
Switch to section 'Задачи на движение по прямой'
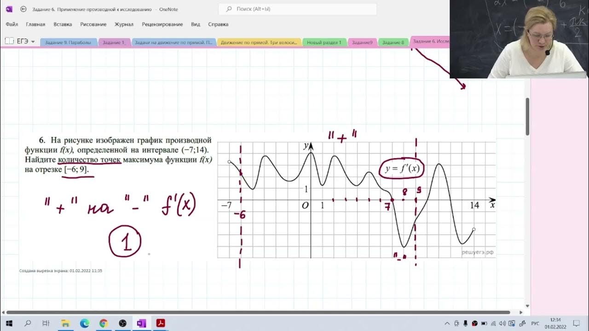pyautogui.click(x=173, y=42)
